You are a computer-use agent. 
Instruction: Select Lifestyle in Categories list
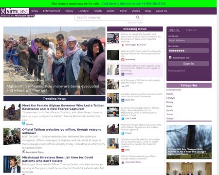171,98
